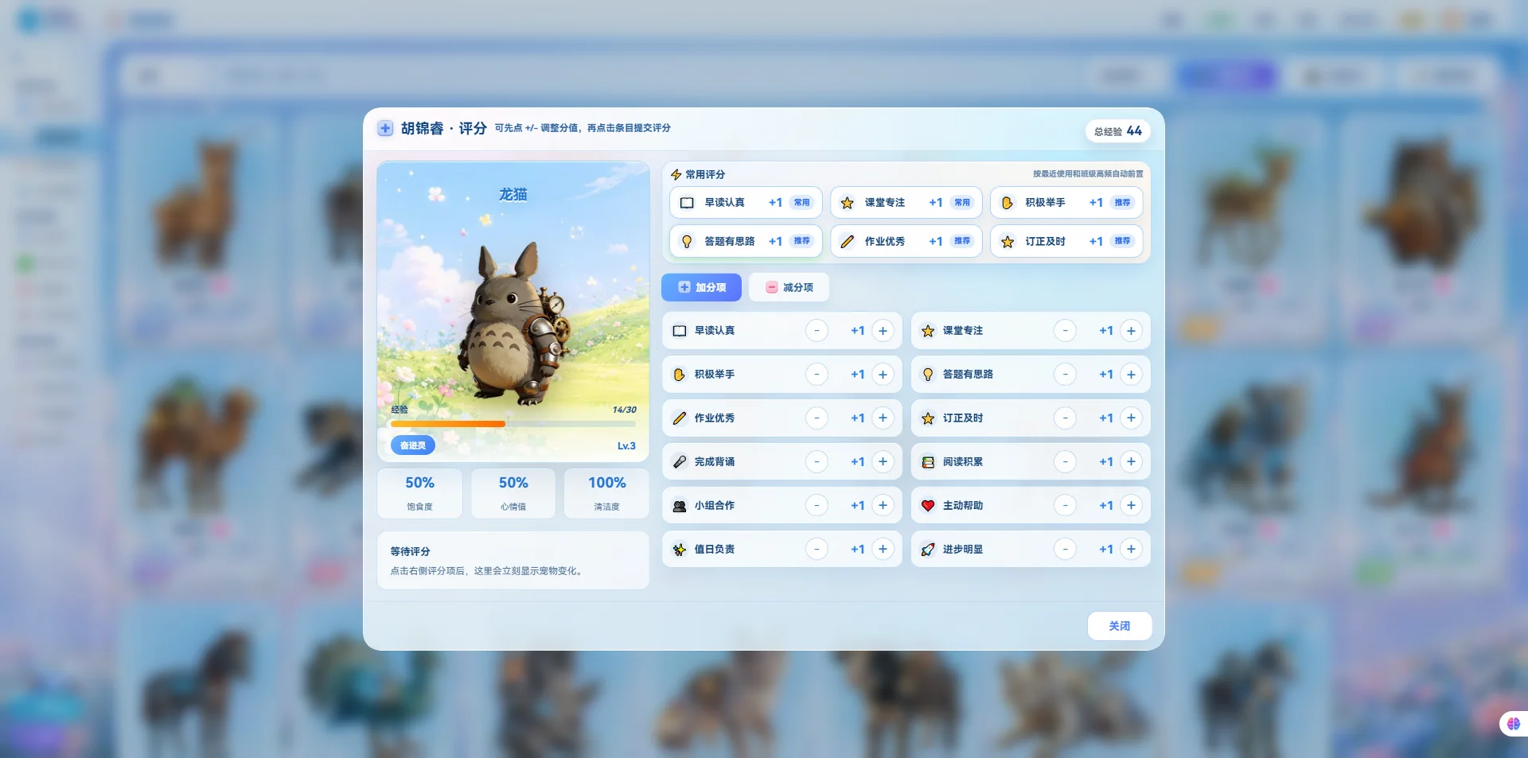Click the book icon in 早读认真 row
The width and height of the screenshot is (1528, 758).
(x=680, y=331)
